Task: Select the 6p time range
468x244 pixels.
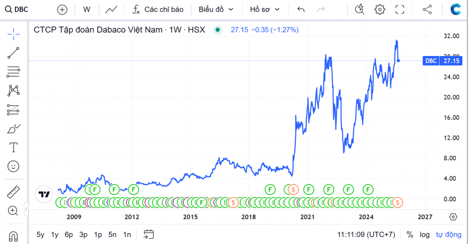Action: click(69, 235)
